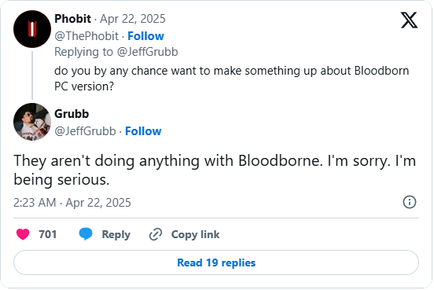The height and width of the screenshot is (290, 434).
Task: Open the Phobit display name
Action: (x=73, y=19)
